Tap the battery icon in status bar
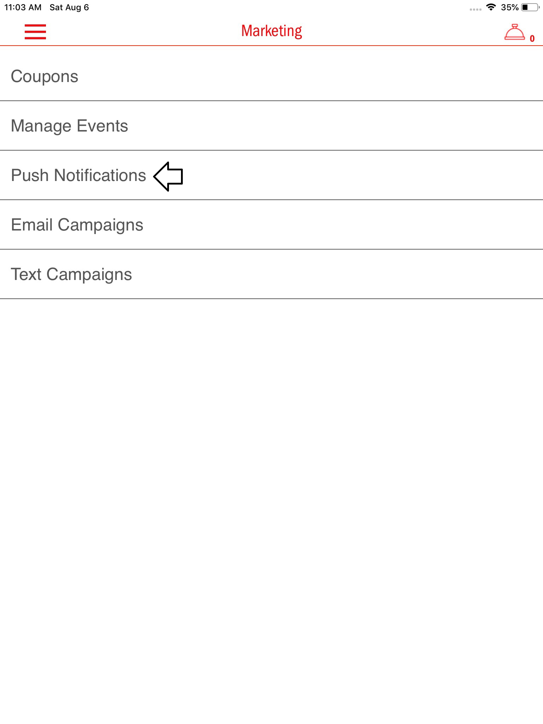This screenshot has height=724, width=543. coord(530,7)
